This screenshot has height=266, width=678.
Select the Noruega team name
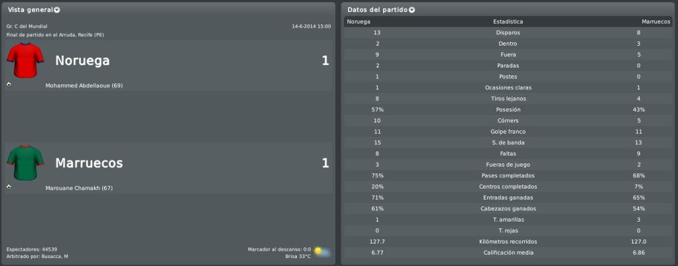click(83, 61)
